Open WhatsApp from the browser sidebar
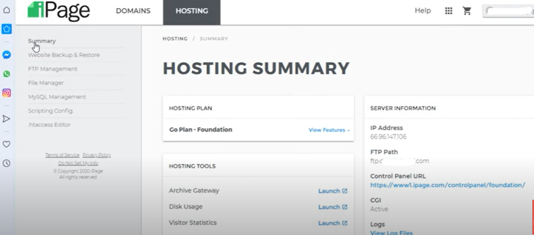The width and height of the screenshot is (534, 235). pos(6,73)
